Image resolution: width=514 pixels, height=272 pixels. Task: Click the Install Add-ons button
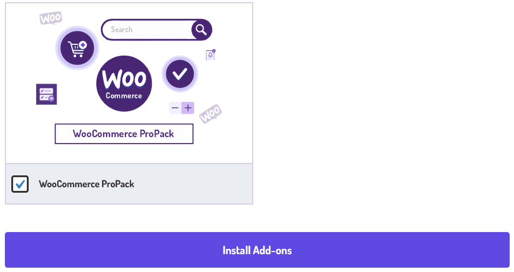click(x=257, y=250)
